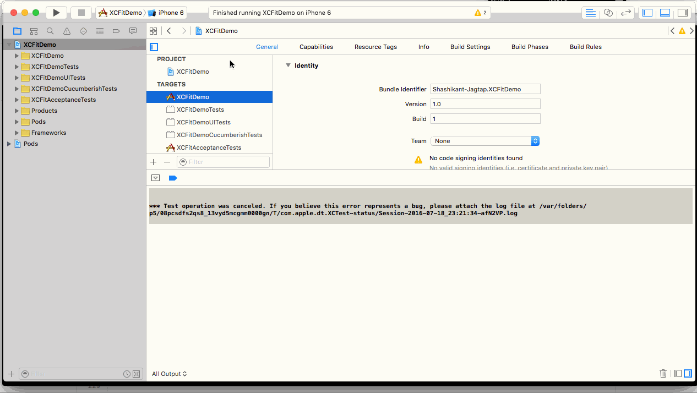Click the targets Filter field
This screenshot has width=697, height=393.
tap(223, 162)
